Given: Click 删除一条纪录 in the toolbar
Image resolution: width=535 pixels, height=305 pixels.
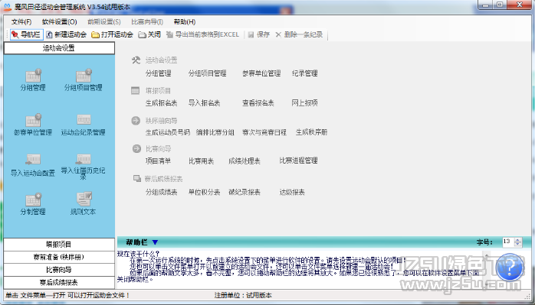Looking at the screenshot, I should [x=299, y=34].
